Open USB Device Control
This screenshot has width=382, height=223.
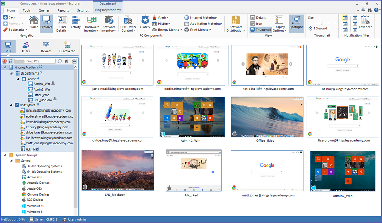(x=129, y=24)
